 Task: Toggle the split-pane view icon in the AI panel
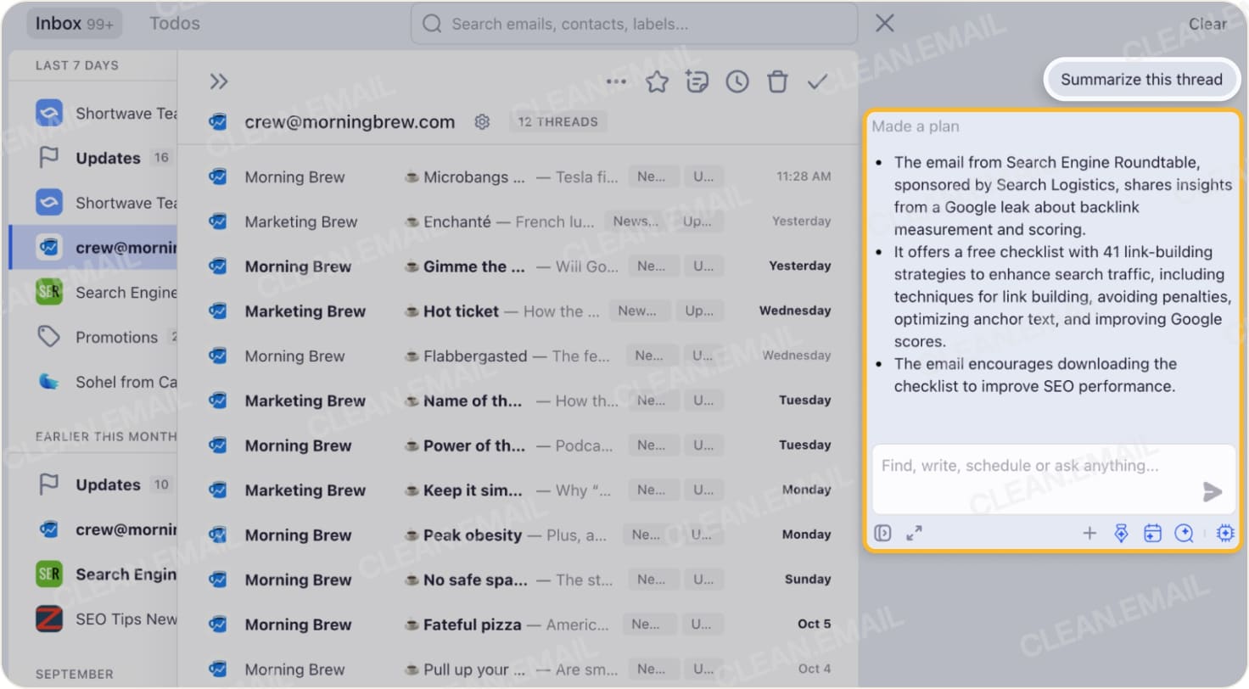point(882,533)
